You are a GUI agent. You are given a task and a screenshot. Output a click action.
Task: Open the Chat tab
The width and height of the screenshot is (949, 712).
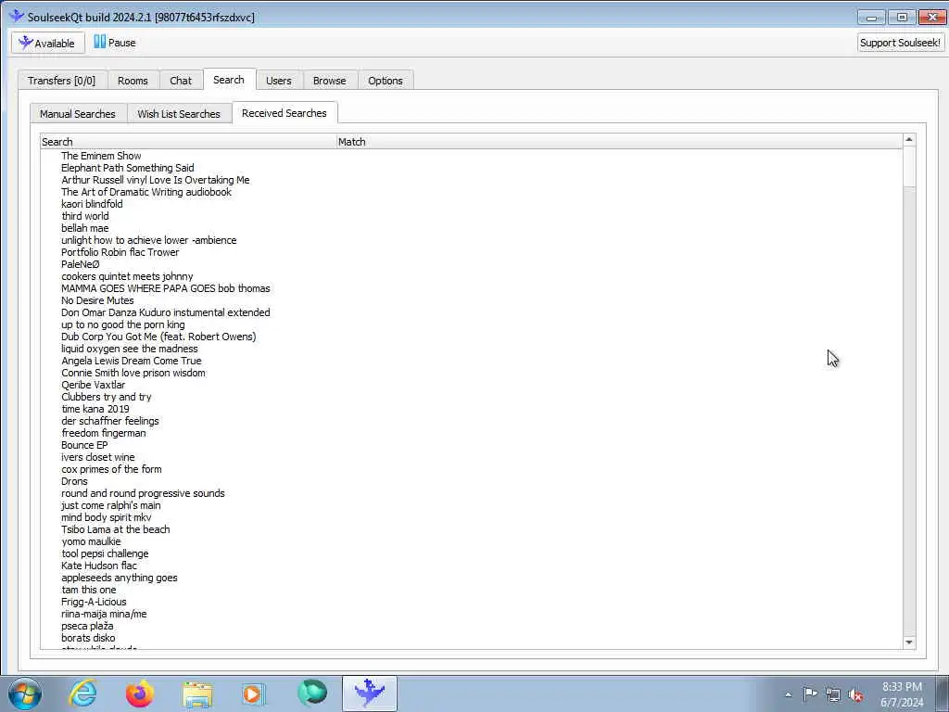[x=181, y=81]
